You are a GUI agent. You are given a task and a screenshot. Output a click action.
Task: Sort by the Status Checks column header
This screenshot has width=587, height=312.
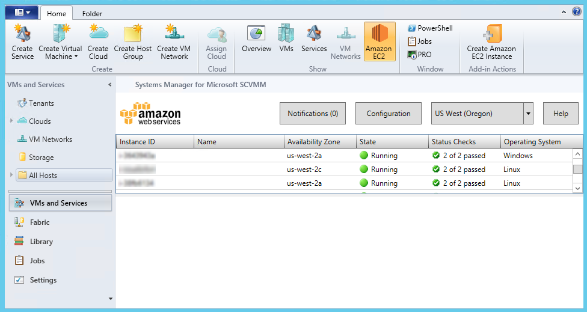click(x=464, y=142)
